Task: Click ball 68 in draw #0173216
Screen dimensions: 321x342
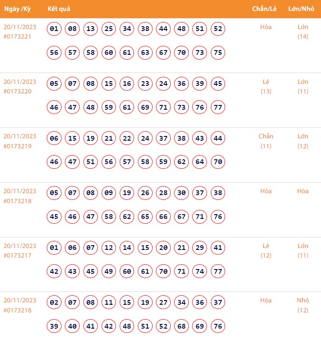Action: (x=182, y=326)
